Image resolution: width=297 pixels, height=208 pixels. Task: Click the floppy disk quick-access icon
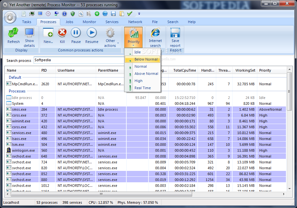(113, 14)
